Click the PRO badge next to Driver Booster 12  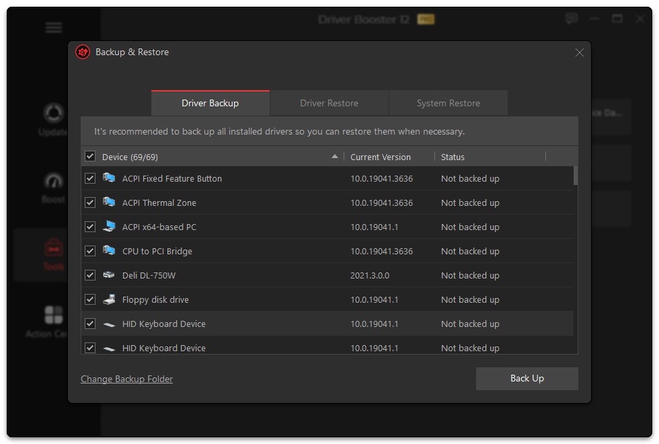(x=426, y=20)
